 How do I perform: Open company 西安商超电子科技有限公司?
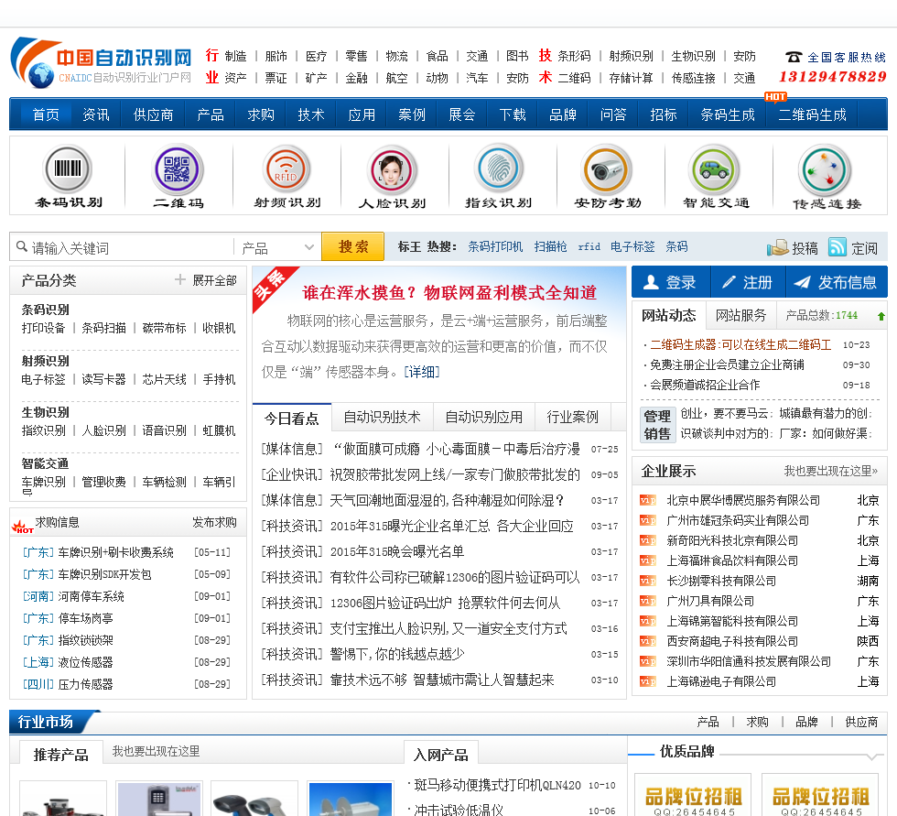coord(732,641)
